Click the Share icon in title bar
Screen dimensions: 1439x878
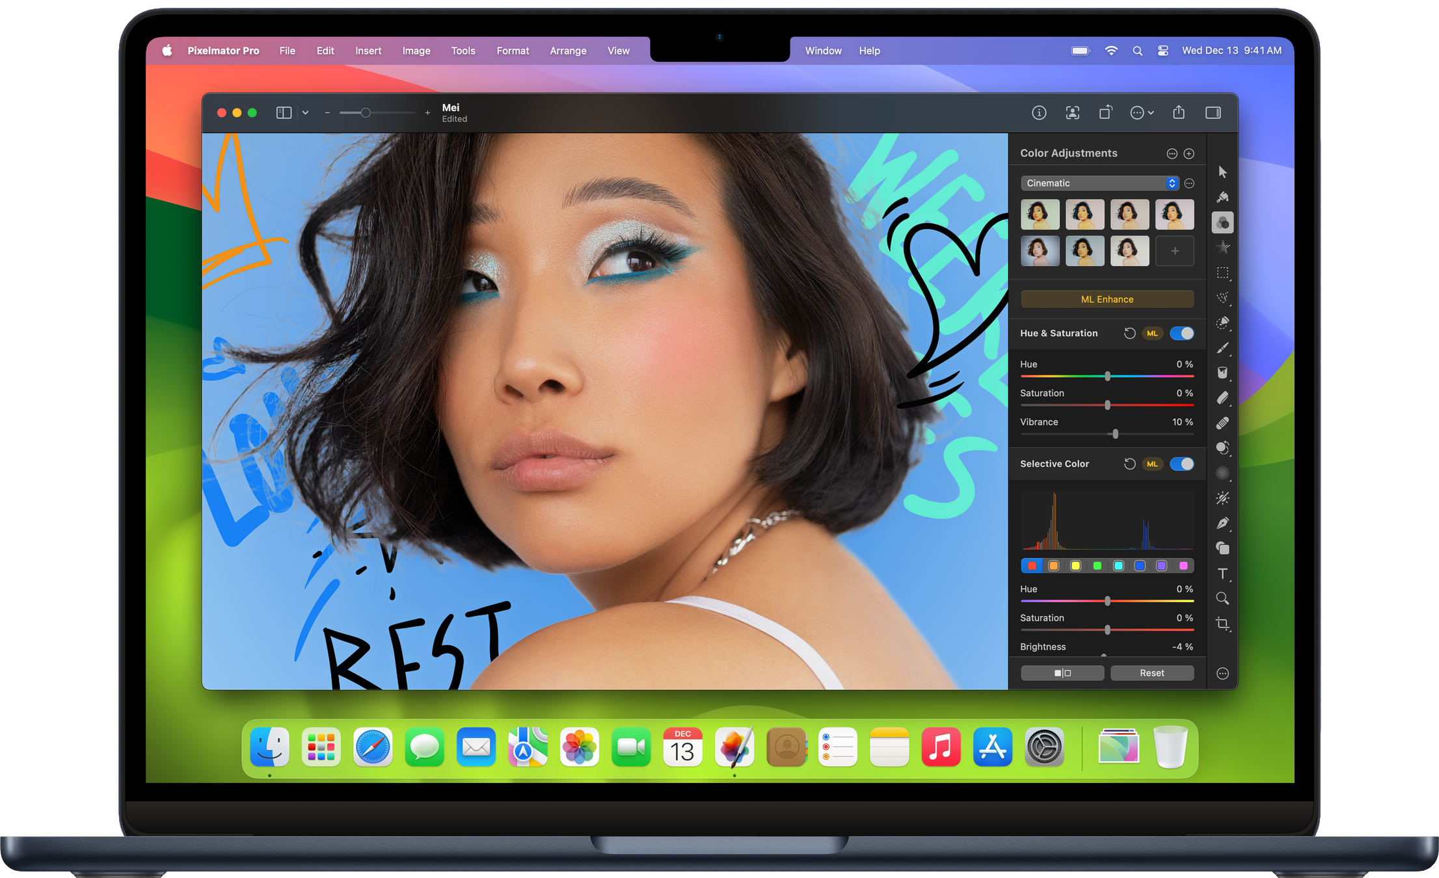tap(1179, 113)
